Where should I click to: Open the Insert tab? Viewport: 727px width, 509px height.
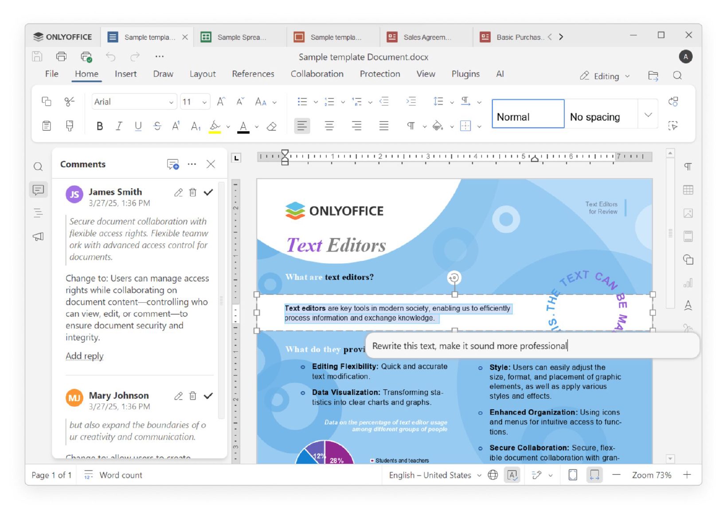[x=125, y=74]
